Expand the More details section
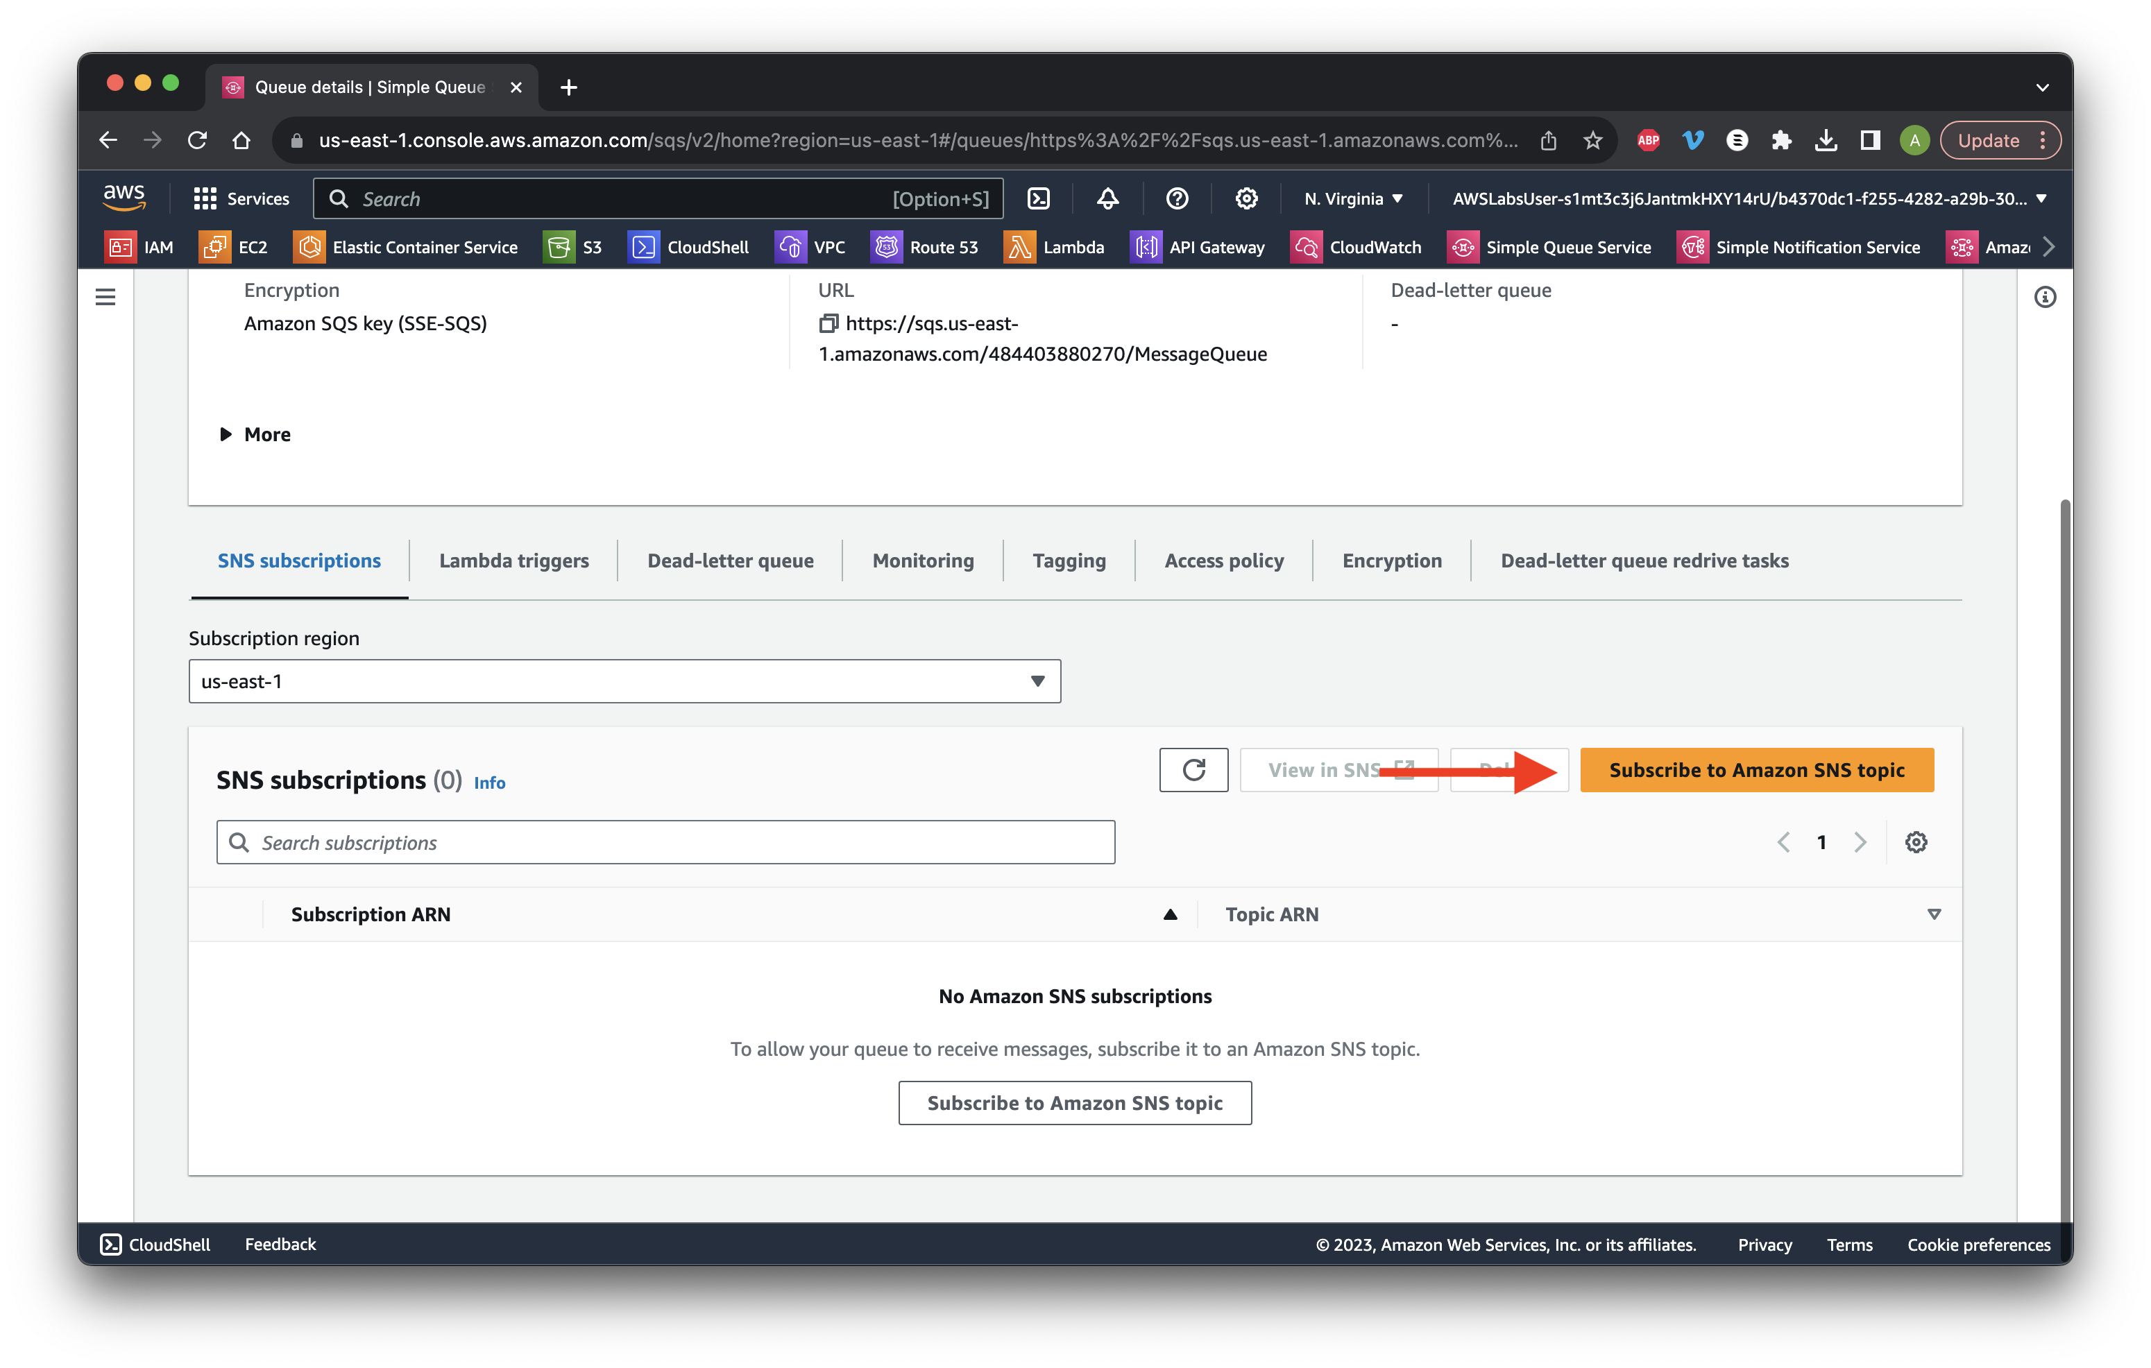 [x=255, y=434]
